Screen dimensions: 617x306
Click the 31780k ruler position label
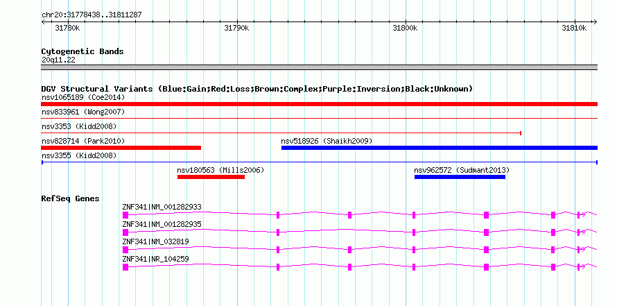coord(68,28)
